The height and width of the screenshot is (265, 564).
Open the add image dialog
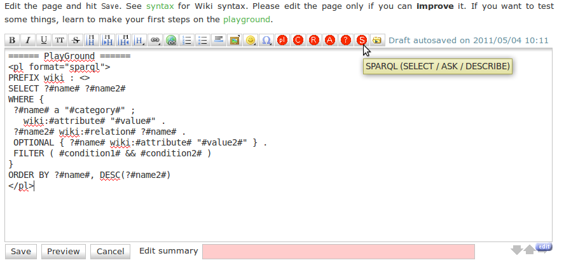point(235,40)
